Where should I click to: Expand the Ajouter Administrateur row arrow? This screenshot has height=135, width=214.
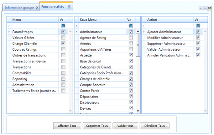[x=144, y=32]
